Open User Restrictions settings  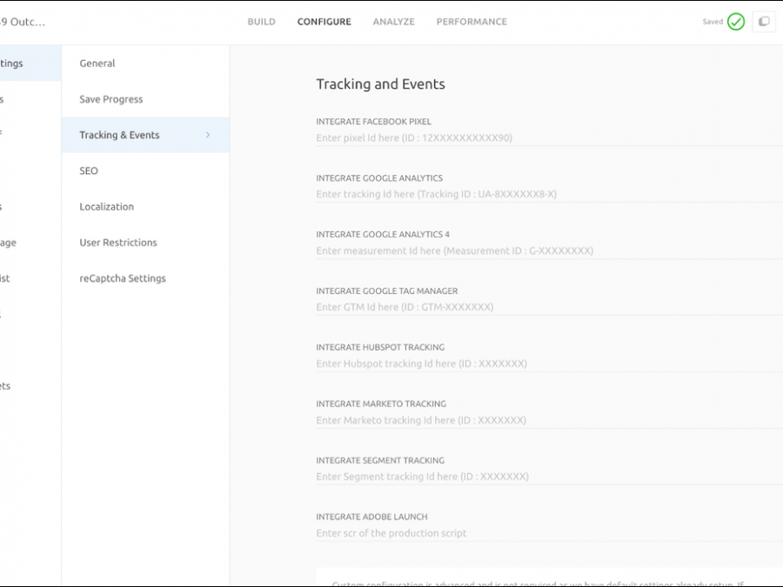click(x=118, y=243)
